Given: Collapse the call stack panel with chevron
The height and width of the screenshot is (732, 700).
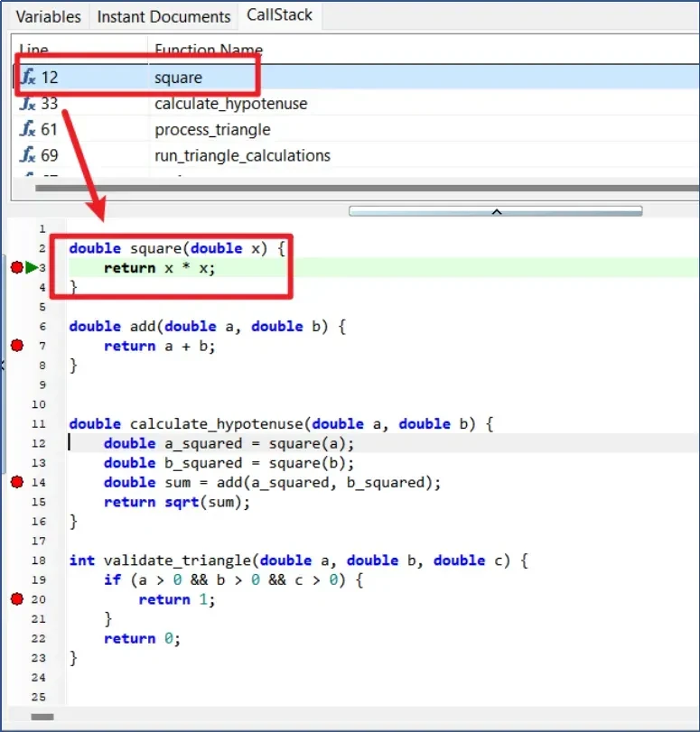Looking at the screenshot, I should coord(496,211).
